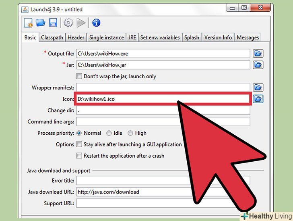Image resolution: width=293 pixels, height=221 pixels.
Task: Select High process priority
Action: pyautogui.click(x=130, y=133)
